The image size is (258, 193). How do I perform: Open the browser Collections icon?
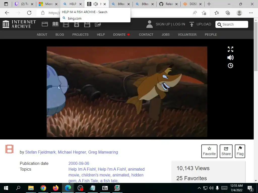(x=228, y=13)
